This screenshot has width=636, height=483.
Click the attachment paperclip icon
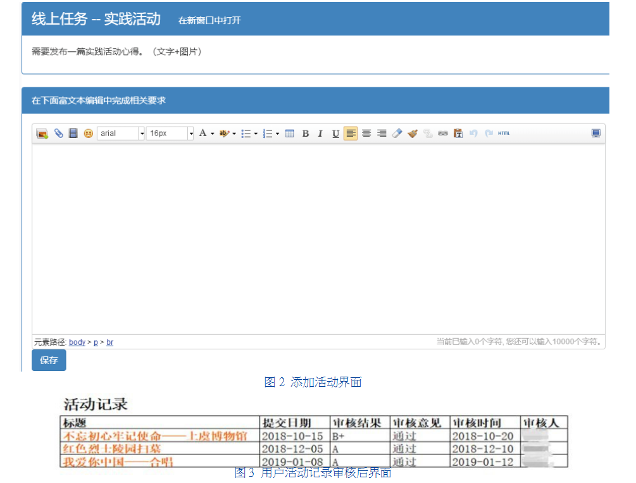click(58, 134)
